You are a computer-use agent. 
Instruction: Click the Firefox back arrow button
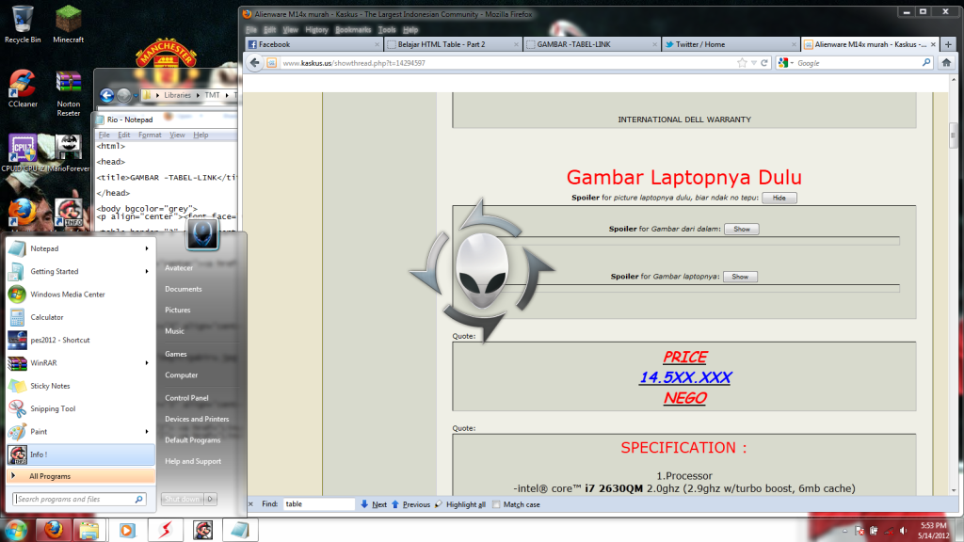tap(254, 63)
